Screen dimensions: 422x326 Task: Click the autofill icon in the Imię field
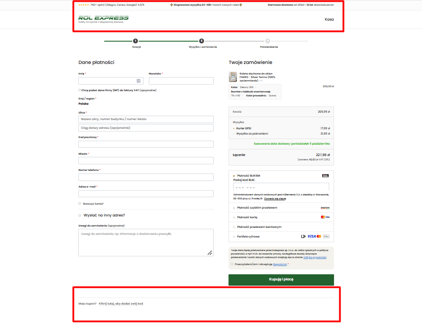pos(139,81)
